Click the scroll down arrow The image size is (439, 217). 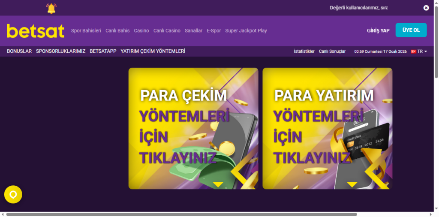point(436,209)
